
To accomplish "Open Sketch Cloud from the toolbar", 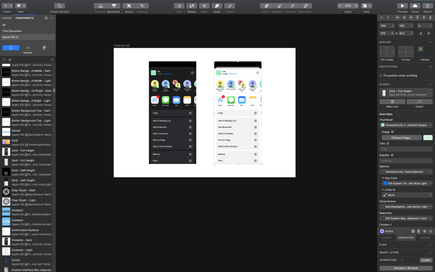I will click(x=415, y=6).
